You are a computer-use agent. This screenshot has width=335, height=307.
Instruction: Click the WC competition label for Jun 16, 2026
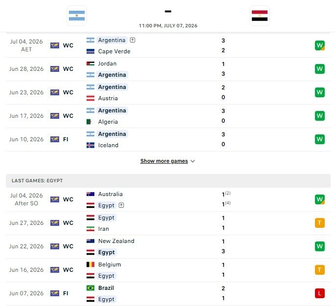tap(68, 270)
